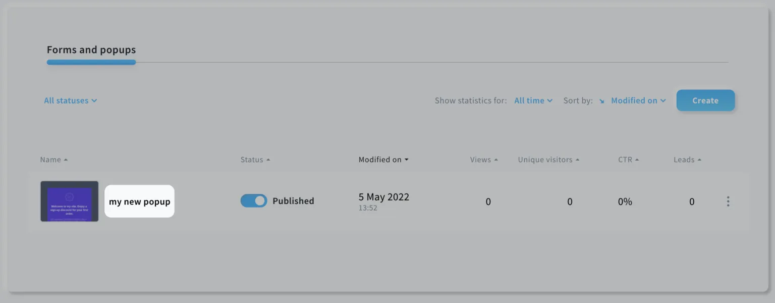Click the sort arrow on the Views column
Image resolution: width=775 pixels, height=303 pixels.
[497, 159]
